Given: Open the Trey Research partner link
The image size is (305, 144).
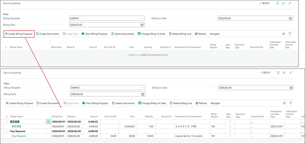Looking at the screenshot, I should 19,136.
